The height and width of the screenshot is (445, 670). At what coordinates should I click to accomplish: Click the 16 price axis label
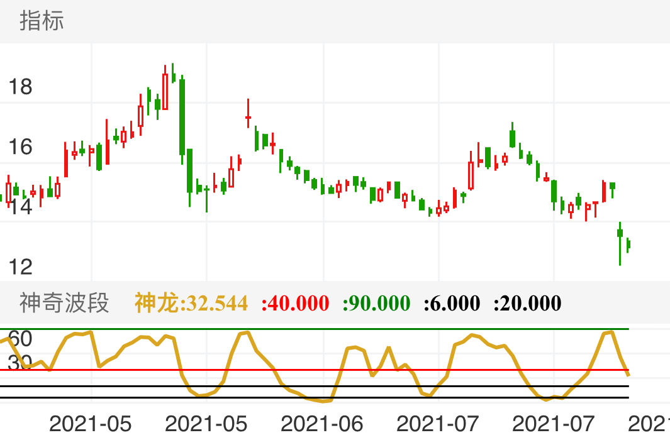pos(20,147)
